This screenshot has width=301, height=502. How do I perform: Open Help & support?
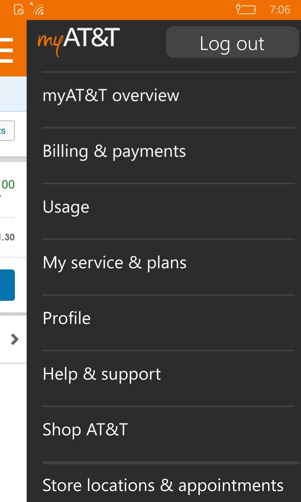(102, 374)
